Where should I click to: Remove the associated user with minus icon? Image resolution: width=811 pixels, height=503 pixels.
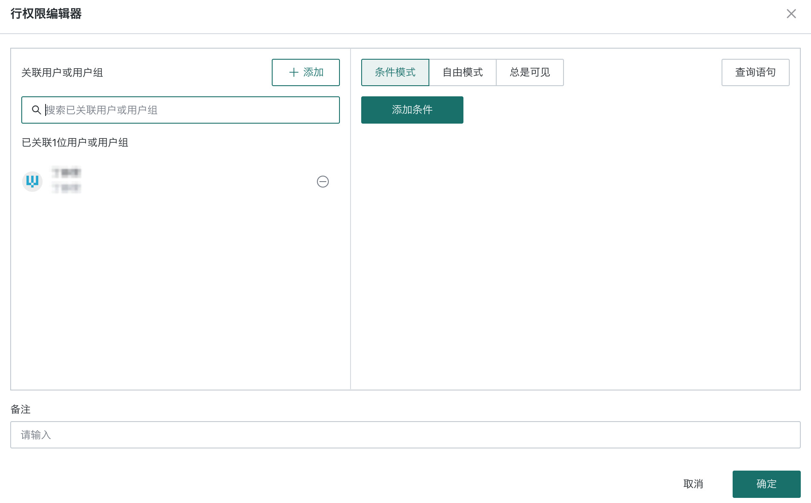tap(322, 182)
